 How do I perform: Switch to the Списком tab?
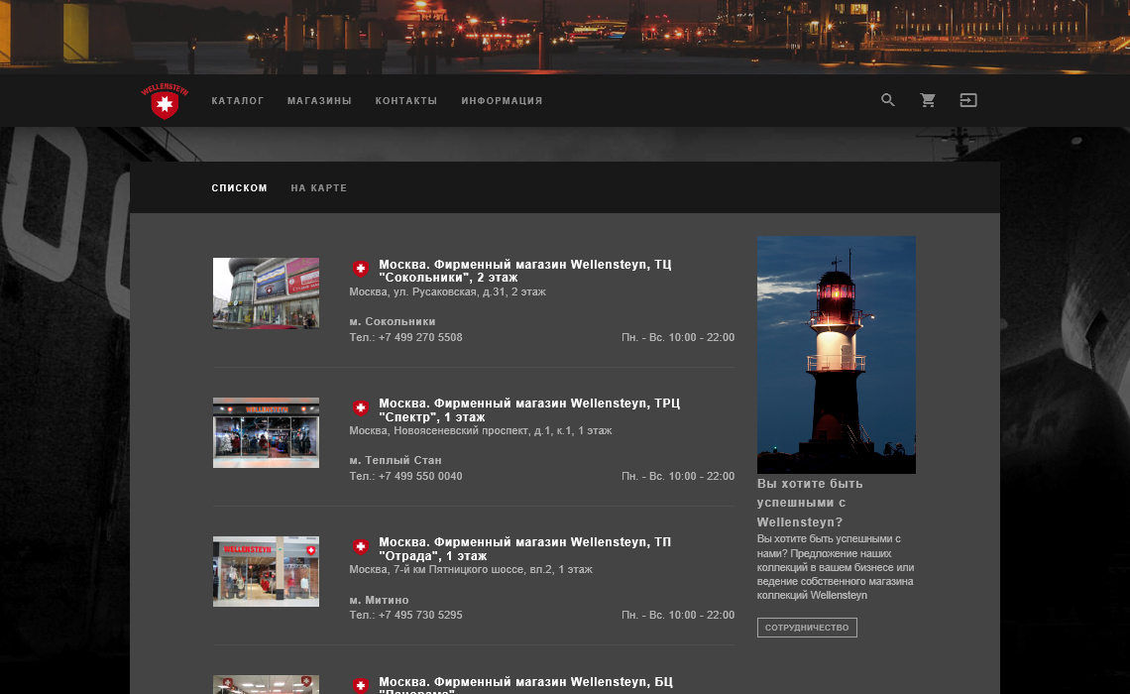pos(239,188)
